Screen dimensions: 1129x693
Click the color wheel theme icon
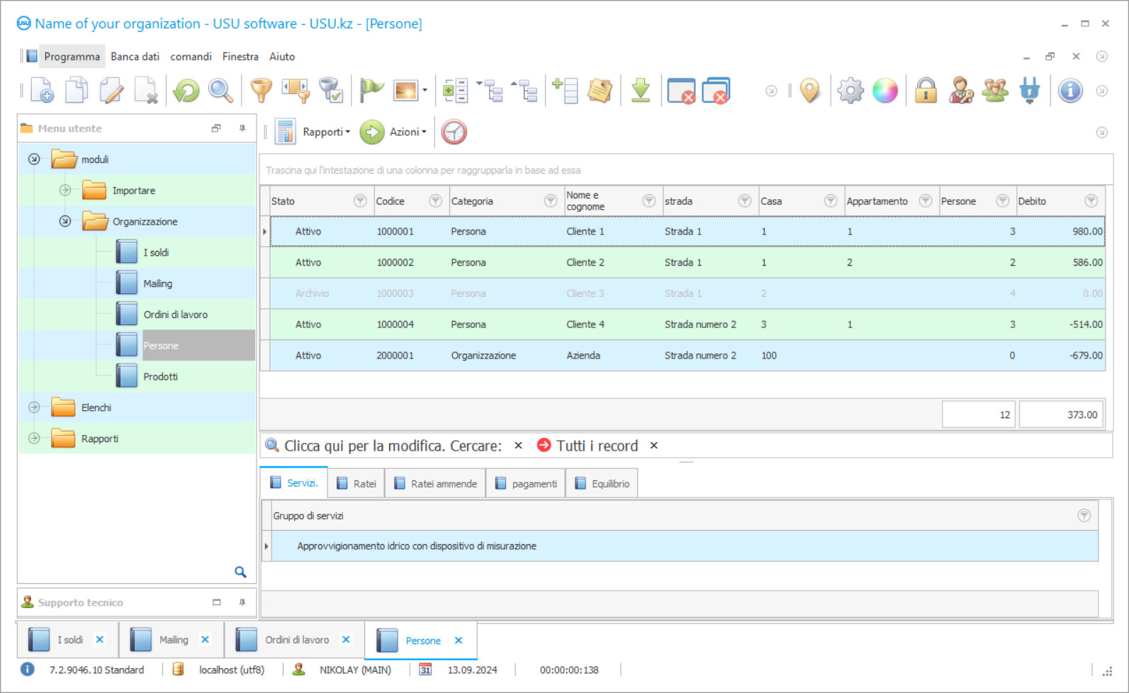pos(885,91)
